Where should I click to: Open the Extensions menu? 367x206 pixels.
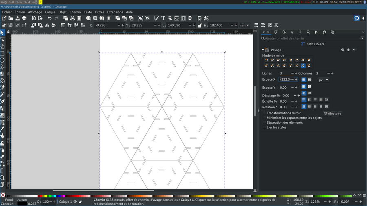115,12
